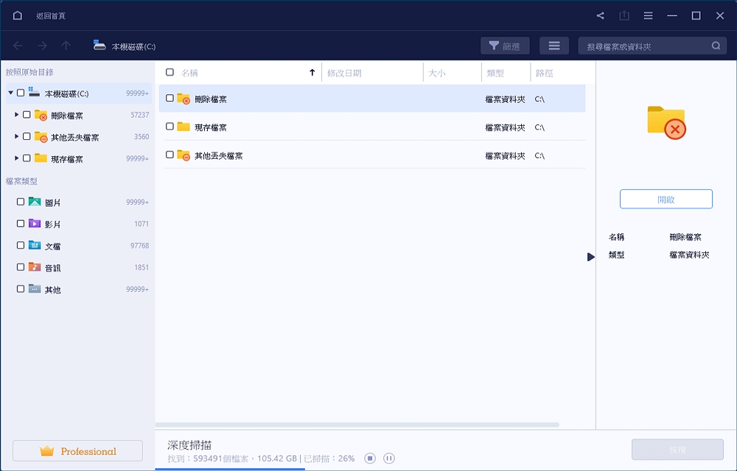Click the 圖片 pictures type icon
Image resolution: width=737 pixels, height=471 pixels.
pos(35,202)
